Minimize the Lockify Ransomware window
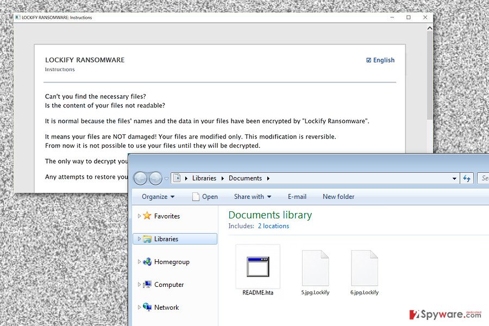This screenshot has height=326, width=489. [392, 17]
